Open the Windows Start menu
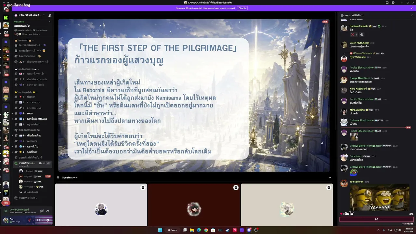 tap(160, 230)
